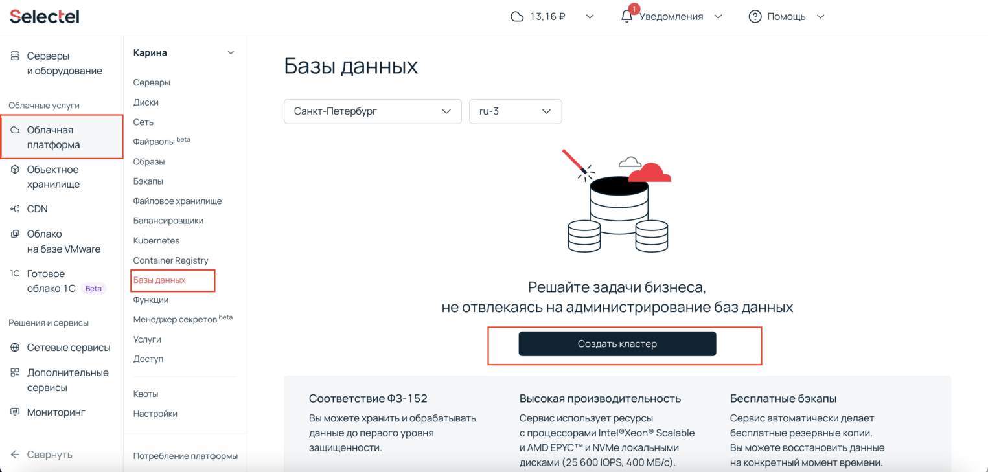Viewport: 988px width, 472px height.
Task: Open Потребление платформы page
Action: pyautogui.click(x=185, y=456)
